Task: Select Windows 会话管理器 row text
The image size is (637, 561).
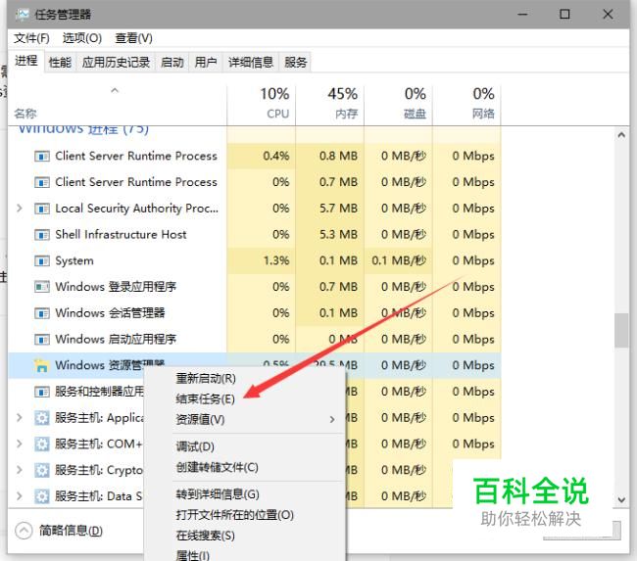Action: pyautogui.click(x=110, y=313)
